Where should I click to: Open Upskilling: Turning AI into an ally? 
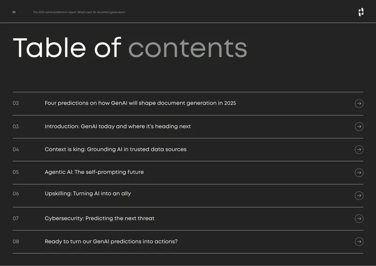click(88, 194)
